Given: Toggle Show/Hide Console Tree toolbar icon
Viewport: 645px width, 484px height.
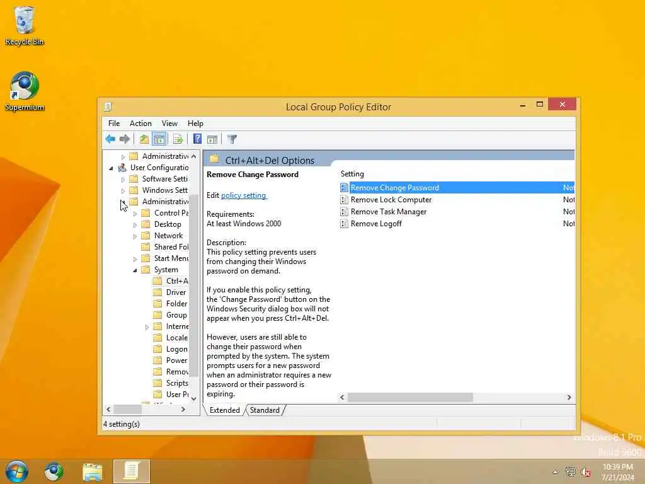Looking at the screenshot, I should coord(159,139).
